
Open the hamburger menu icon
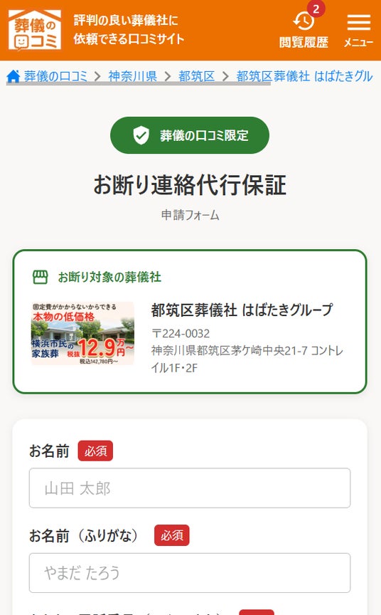[x=359, y=22]
